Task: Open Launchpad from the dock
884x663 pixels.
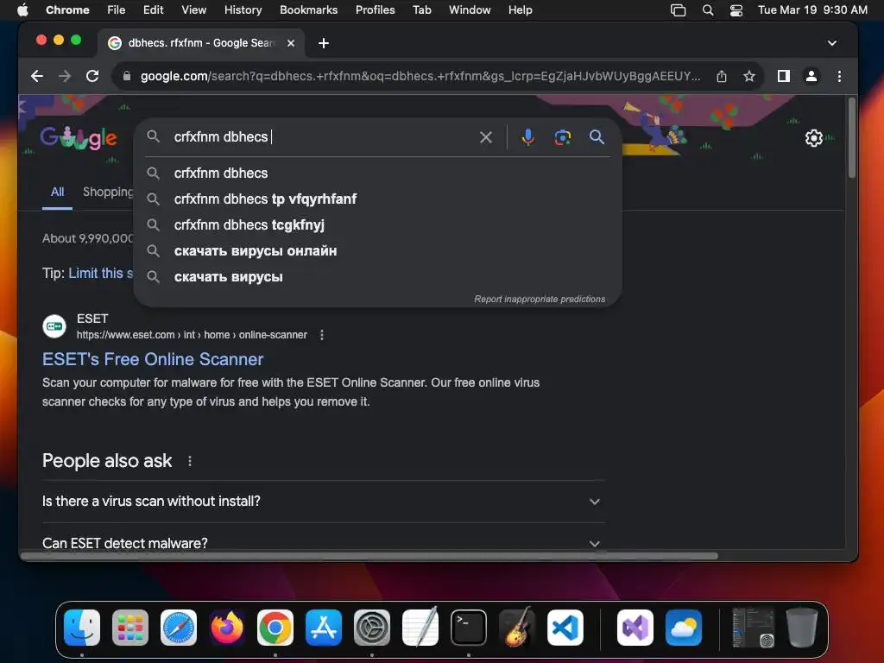Action: (130, 628)
